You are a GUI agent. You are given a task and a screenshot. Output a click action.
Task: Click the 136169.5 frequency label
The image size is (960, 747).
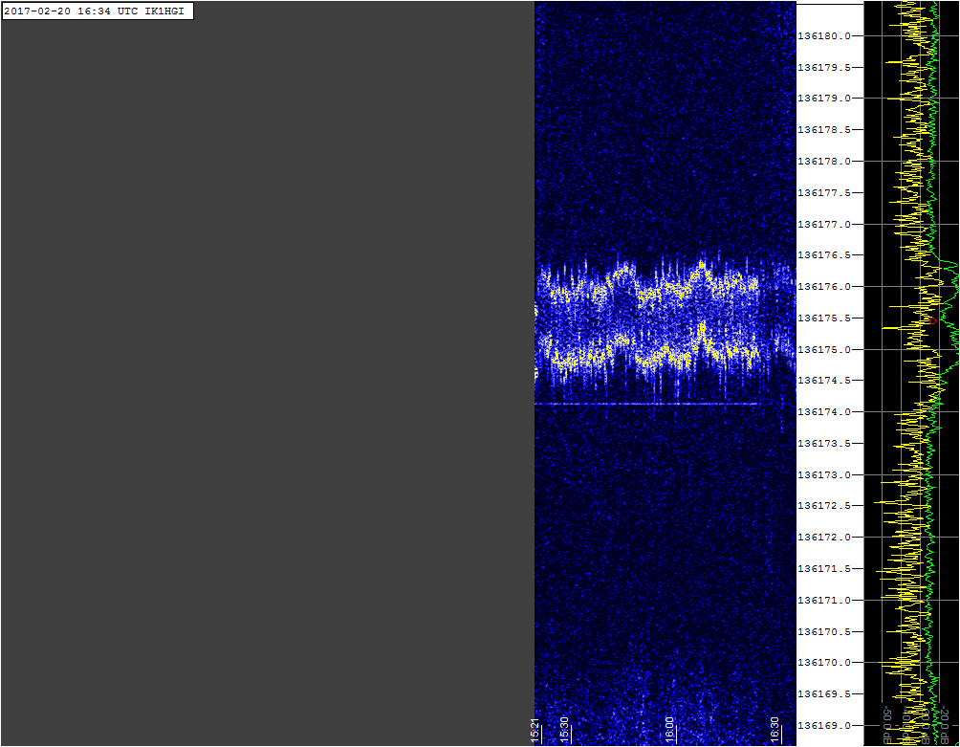pyautogui.click(x=824, y=694)
